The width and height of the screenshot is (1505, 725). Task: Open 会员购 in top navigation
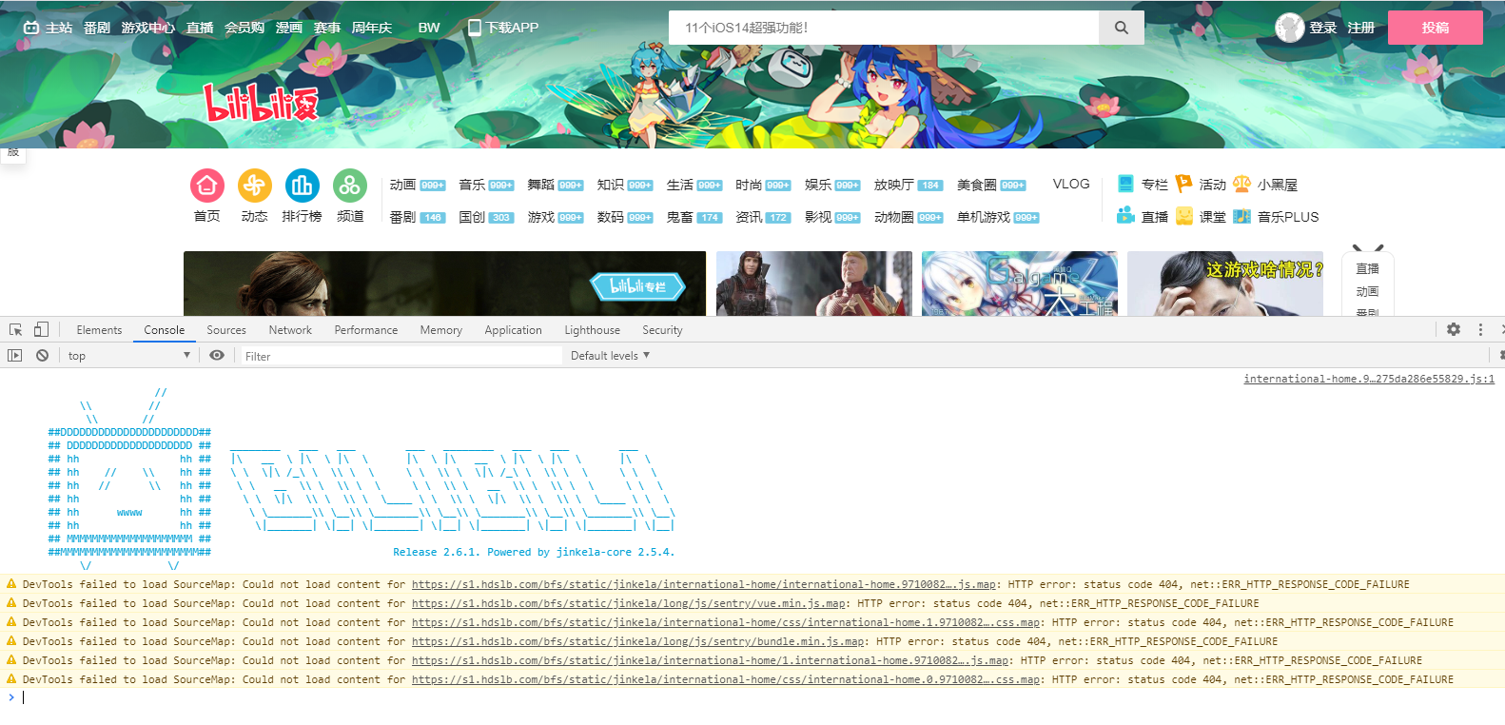pos(244,28)
